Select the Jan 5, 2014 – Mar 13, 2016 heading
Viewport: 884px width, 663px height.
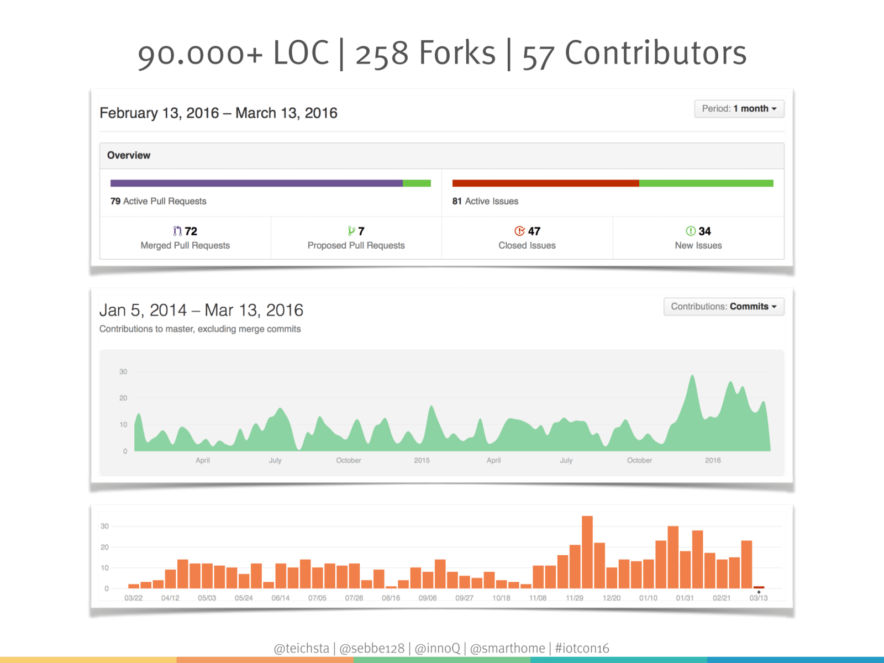click(202, 310)
